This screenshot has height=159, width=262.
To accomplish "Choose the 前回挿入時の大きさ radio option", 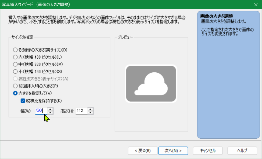I will pos(15,86).
